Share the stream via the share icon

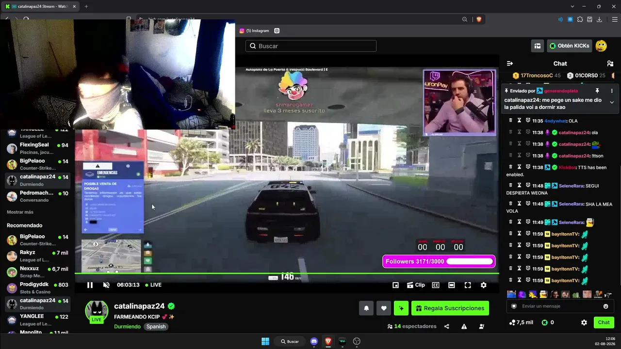[x=446, y=327]
